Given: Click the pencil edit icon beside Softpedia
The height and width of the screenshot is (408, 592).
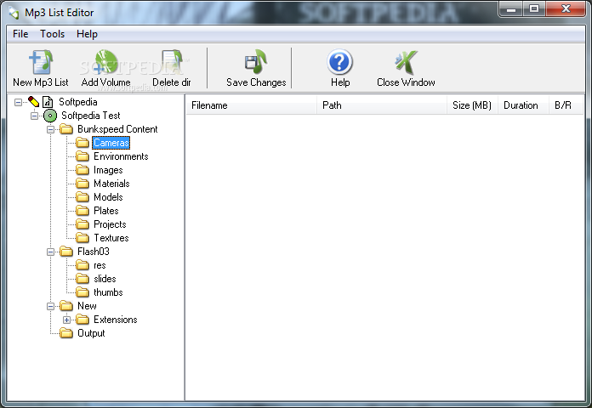Looking at the screenshot, I should 34,102.
